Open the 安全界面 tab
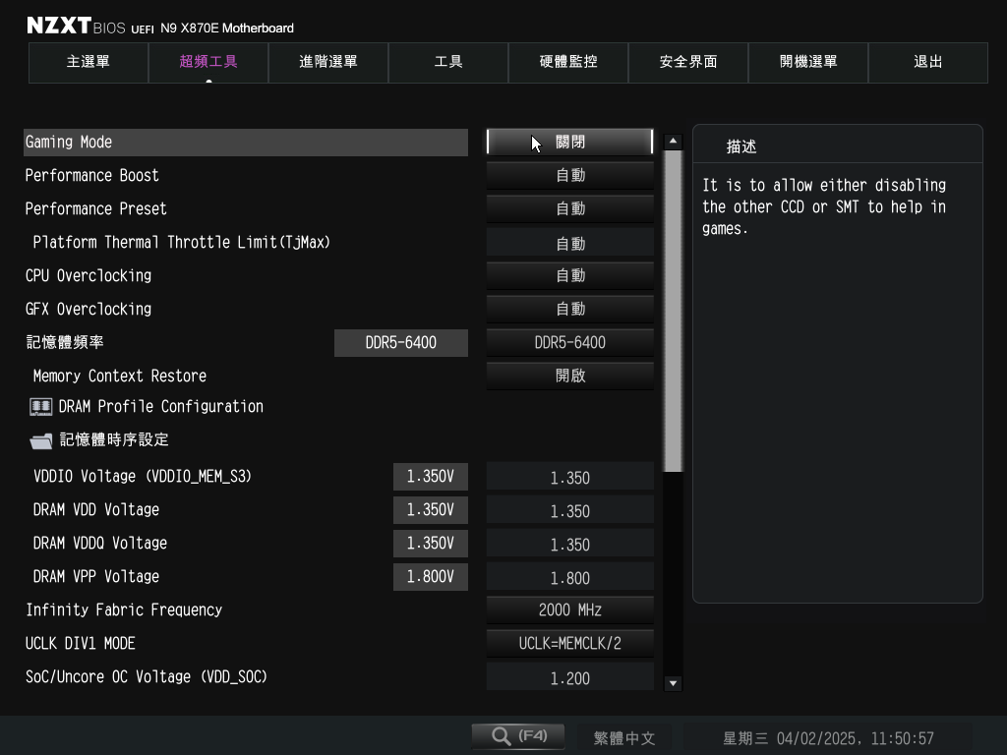This screenshot has height=755, width=1007. point(688,62)
